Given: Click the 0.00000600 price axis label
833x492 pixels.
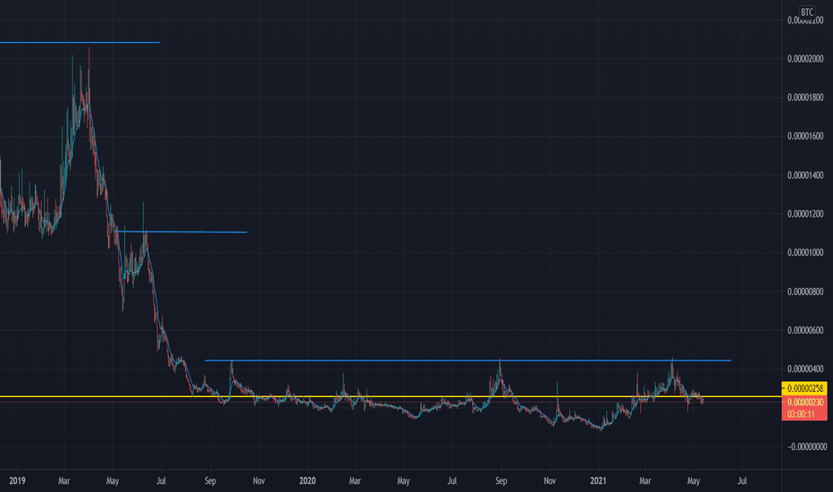Looking at the screenshot, I should pyautogui.click(x=805, y=330).
